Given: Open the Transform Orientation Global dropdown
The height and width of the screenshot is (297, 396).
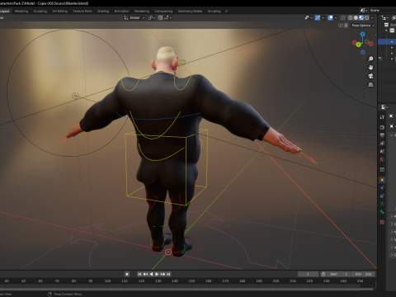Looking at the screenshot, I should (x=134, y=17).
